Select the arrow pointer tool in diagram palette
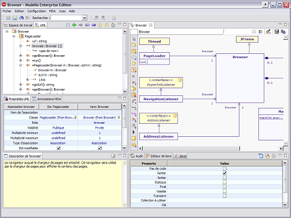This screenshot has height=218, width=291. pos(134,39)
